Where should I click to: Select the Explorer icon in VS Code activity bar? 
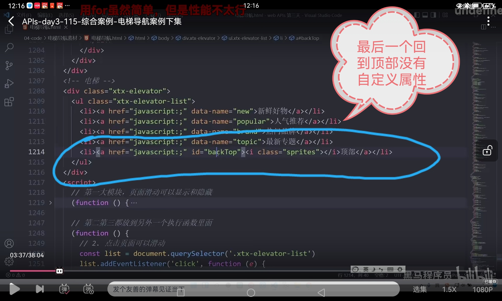click(x=9, y=29)
